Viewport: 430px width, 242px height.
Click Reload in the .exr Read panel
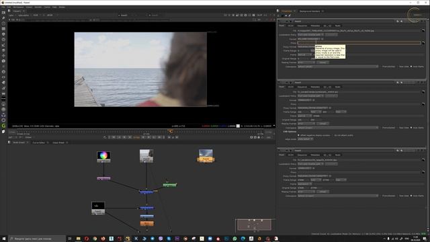coord(323,124)
